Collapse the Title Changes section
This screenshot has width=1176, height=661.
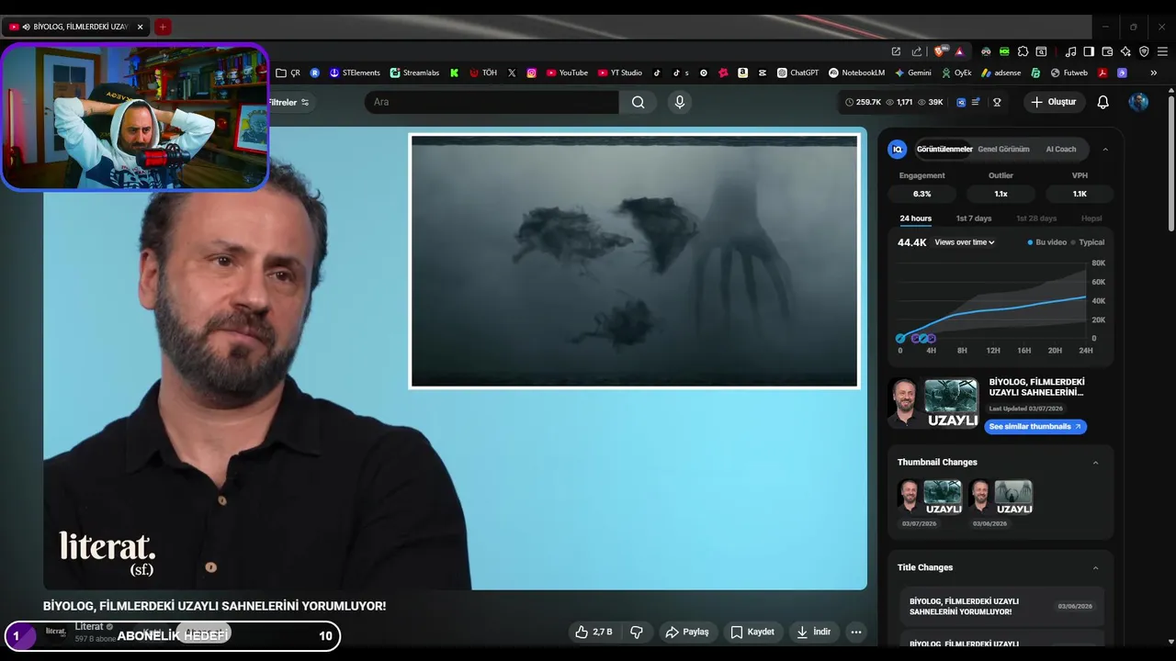pyautogui.click(x=1095, y=568)
